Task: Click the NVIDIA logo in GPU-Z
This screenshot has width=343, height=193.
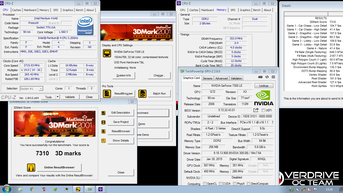Action: [x=264, y=98]
